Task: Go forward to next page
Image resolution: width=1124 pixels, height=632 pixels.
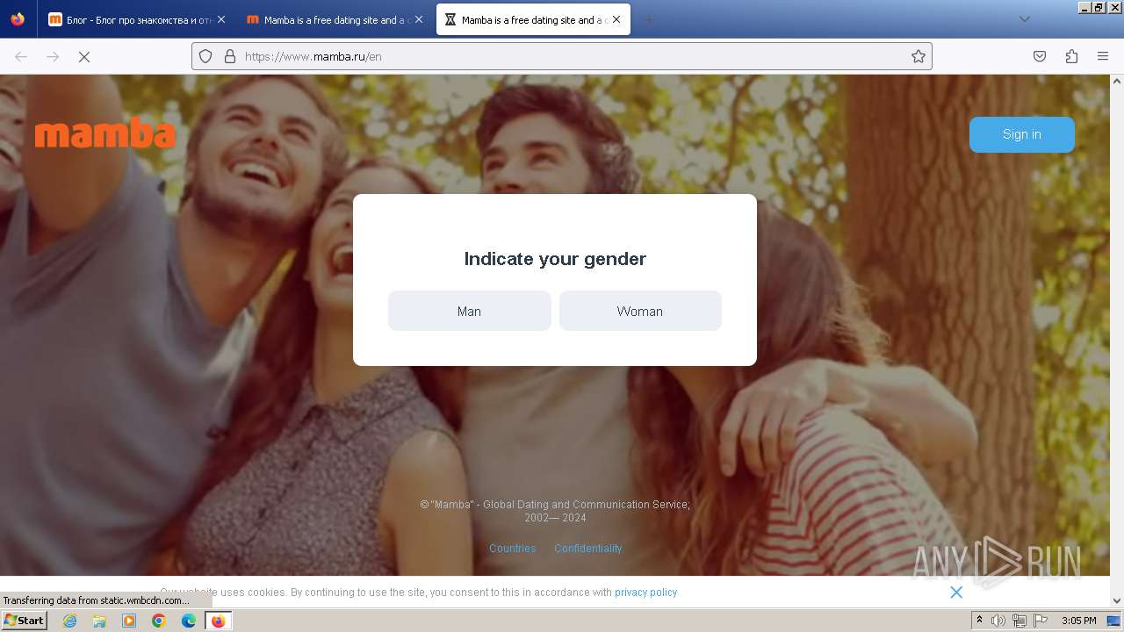Action: pyautogui.click(x=53, y=56)
